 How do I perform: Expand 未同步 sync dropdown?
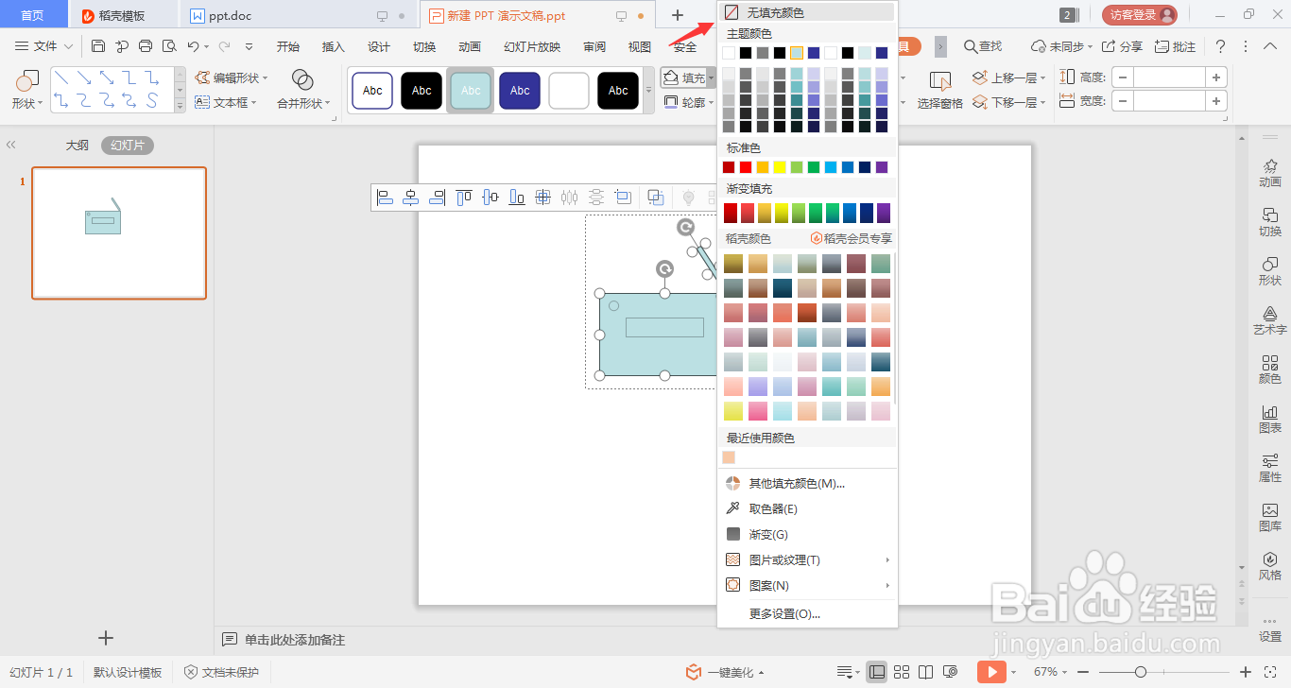point(1091,46)
